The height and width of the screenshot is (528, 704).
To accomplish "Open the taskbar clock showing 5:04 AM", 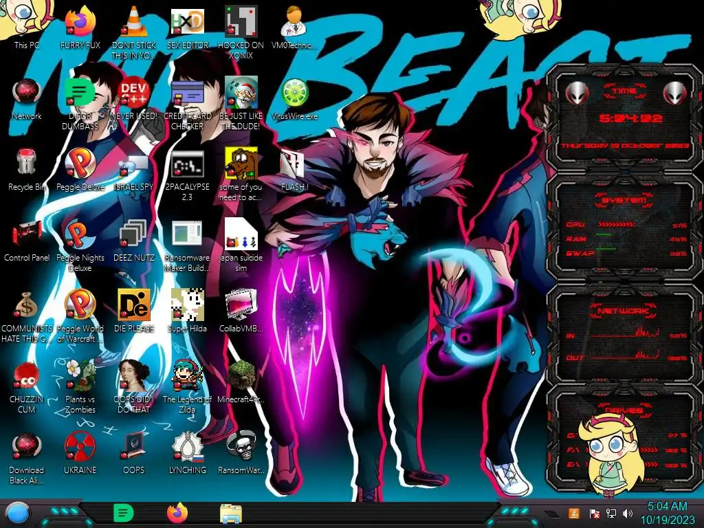I will 667,513.
